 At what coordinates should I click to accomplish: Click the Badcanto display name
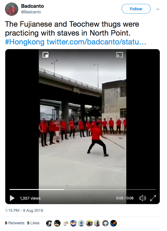(x=32, y=6)
